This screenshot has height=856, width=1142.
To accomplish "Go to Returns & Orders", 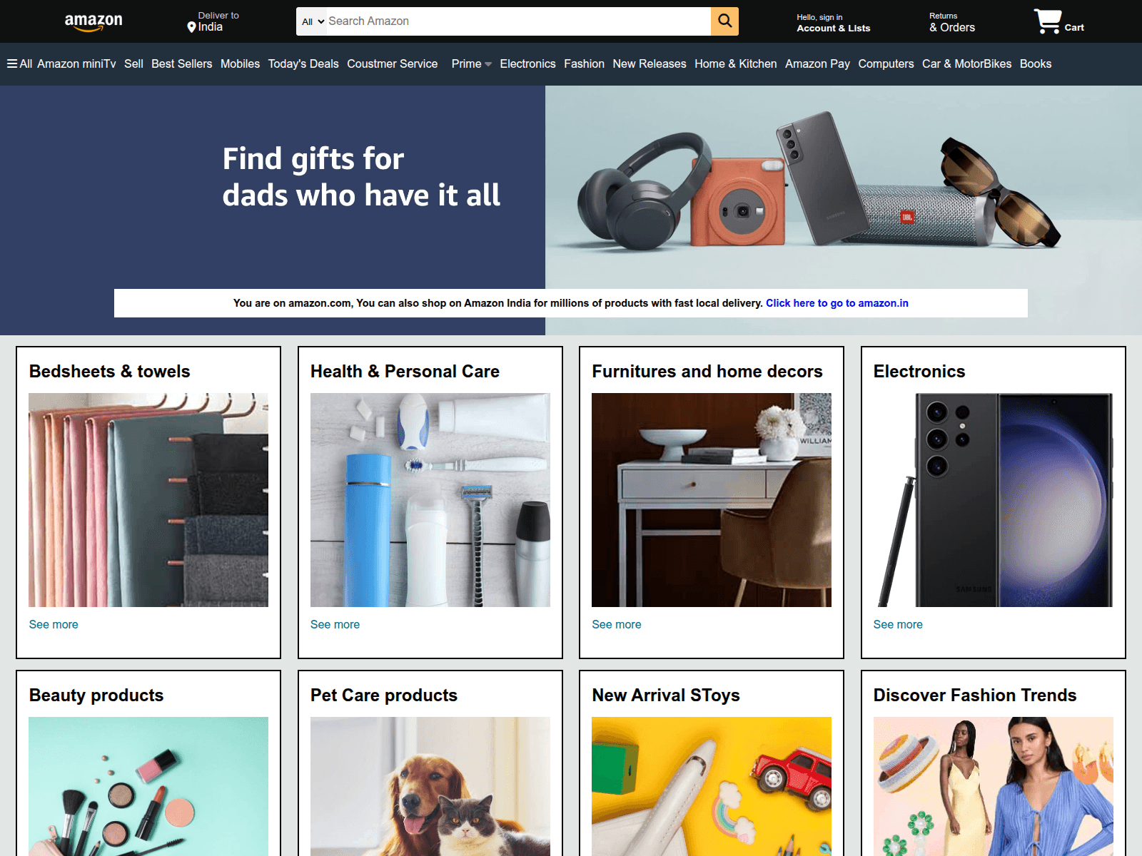I will click(951, 23).
